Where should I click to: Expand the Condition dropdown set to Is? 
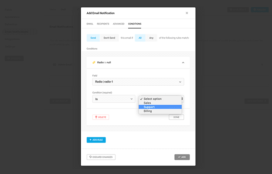tap(114, 99)
